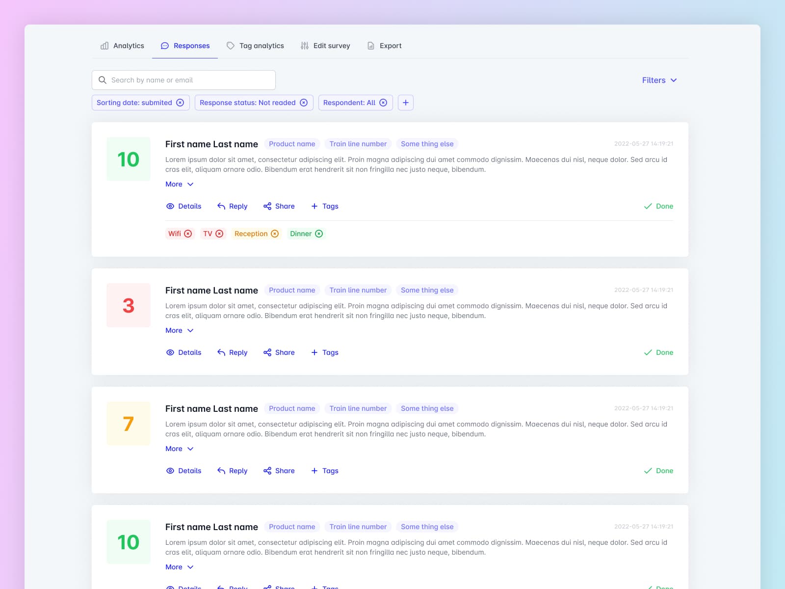Expand More on the first response
This screenshot has height=589, width=785.
click(179, 184)
